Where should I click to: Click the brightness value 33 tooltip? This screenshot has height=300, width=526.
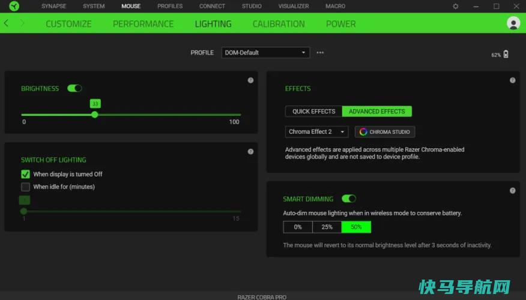[95, 104]
